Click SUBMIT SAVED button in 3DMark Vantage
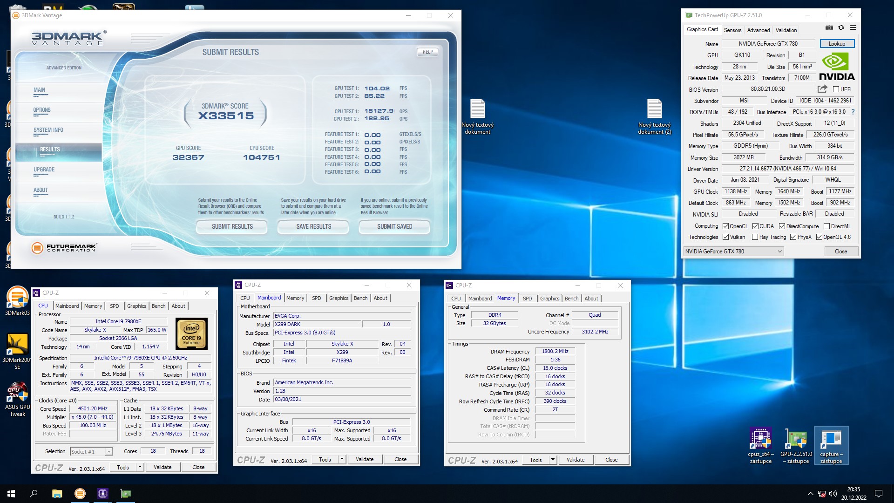 coord(394,227)
